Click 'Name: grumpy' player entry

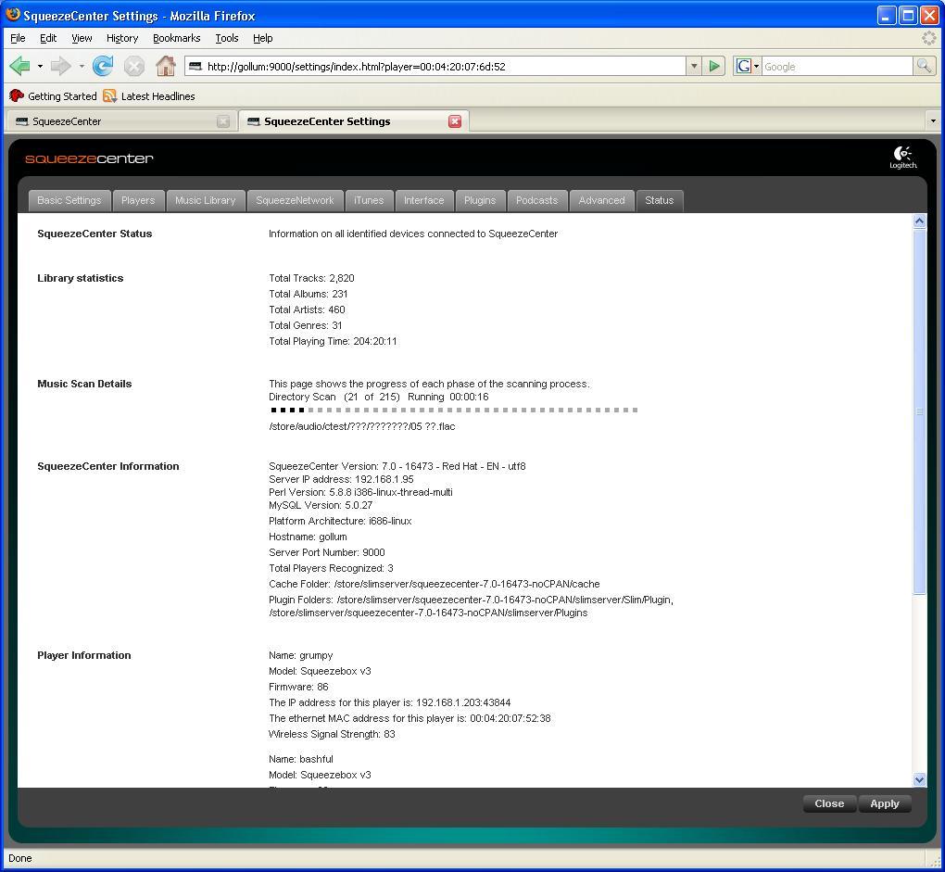(x=301, y=655)
